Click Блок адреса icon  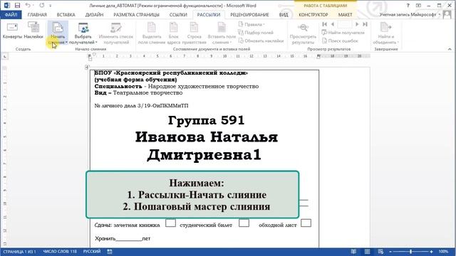174,33
